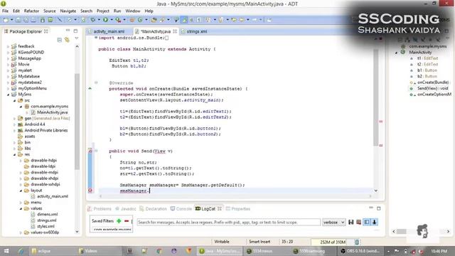This screenshot has height=256, width=455.
Task: Open the Android SDK Manager icon
Action: pos(43,20)
